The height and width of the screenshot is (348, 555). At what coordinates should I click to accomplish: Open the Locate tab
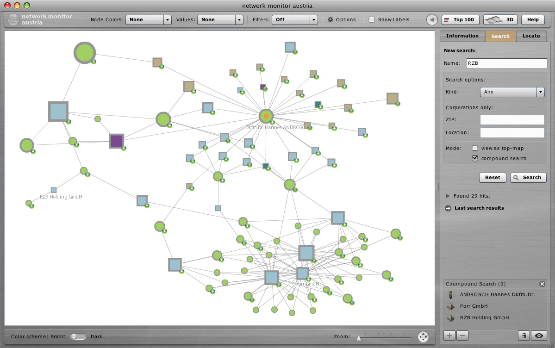pos(531,36)
